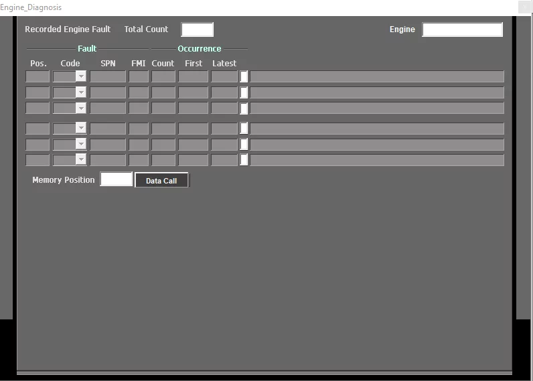Close the Engine_Diagnosis window
This screenshot has width=533, height=381.
pos(524,7)
